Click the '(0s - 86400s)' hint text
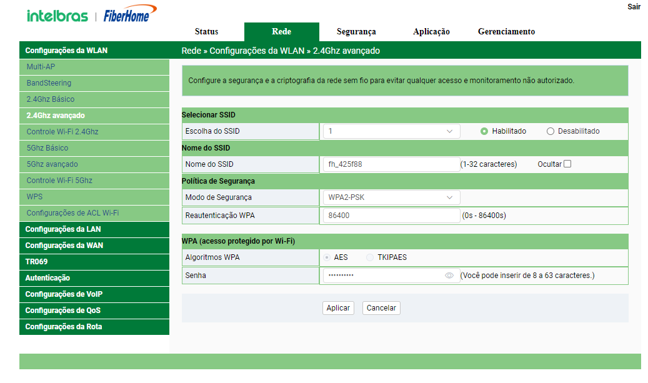 tap(484, 216)
